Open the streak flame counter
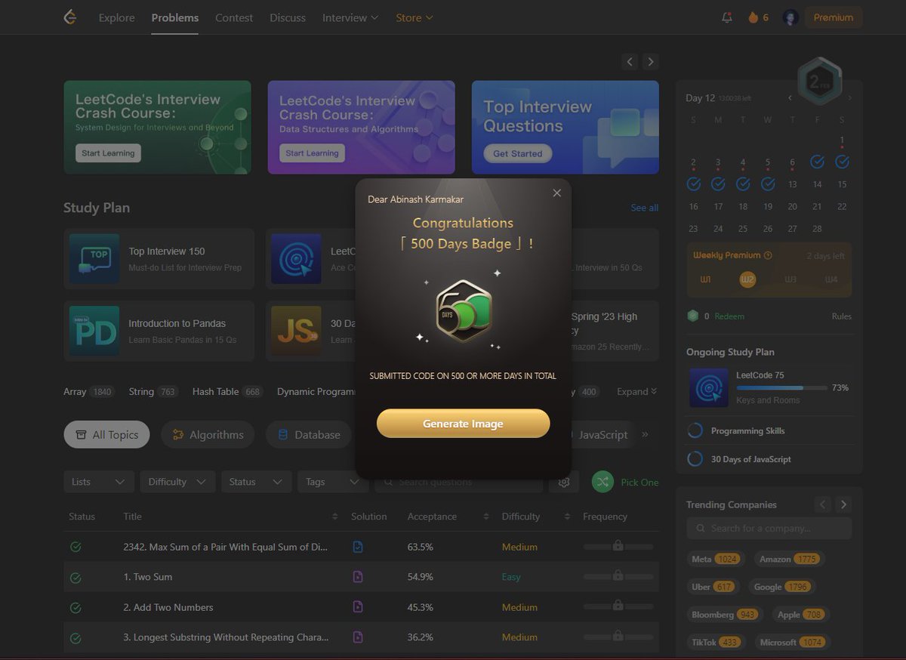This screenshot has height=660, width=906. 758,17
